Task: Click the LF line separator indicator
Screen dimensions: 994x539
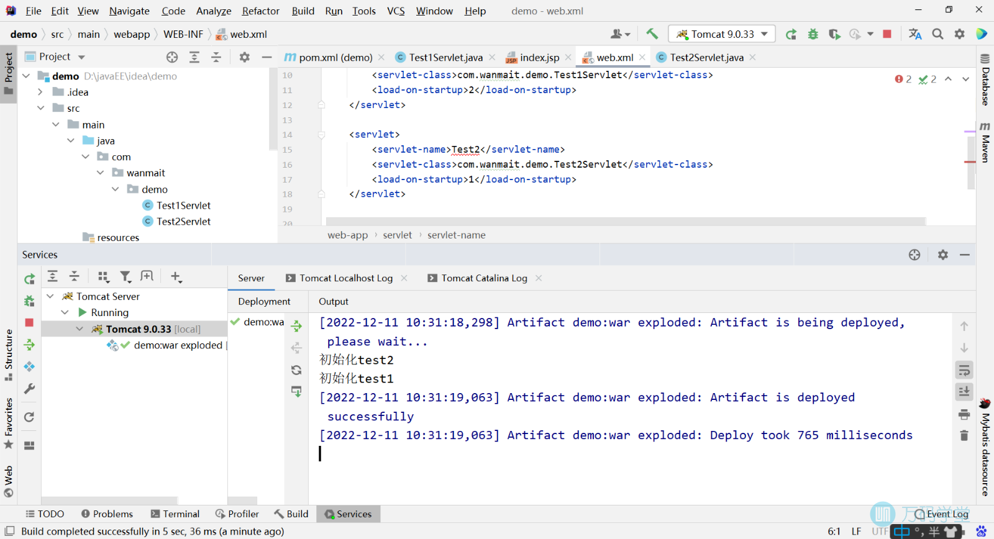Action: [856, 531]
